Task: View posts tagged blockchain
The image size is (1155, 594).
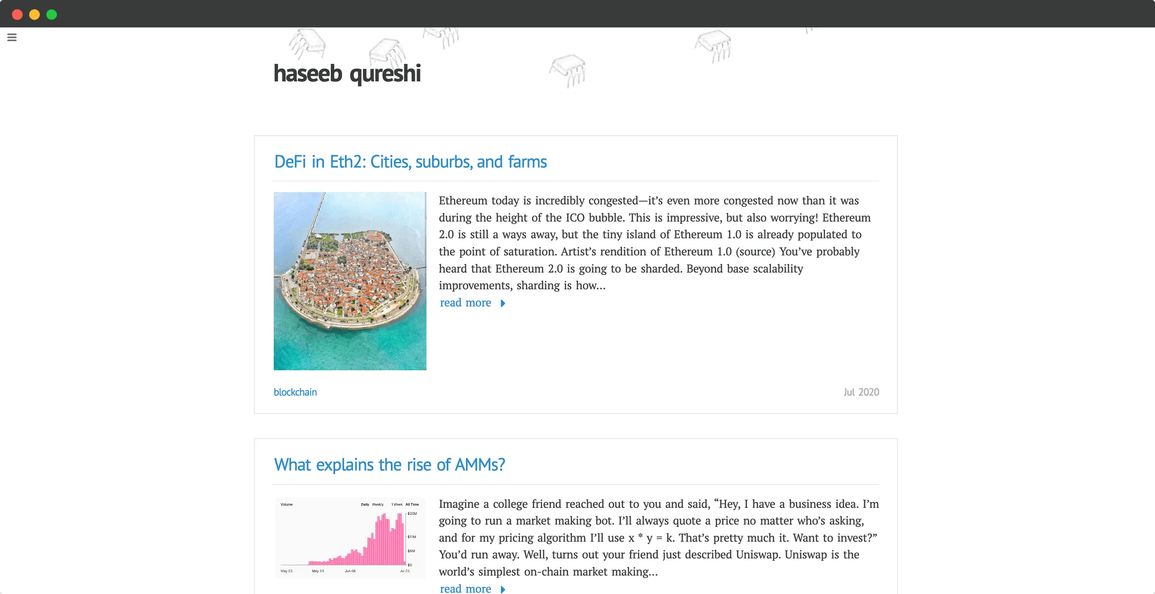Action: tap(295, 392)
